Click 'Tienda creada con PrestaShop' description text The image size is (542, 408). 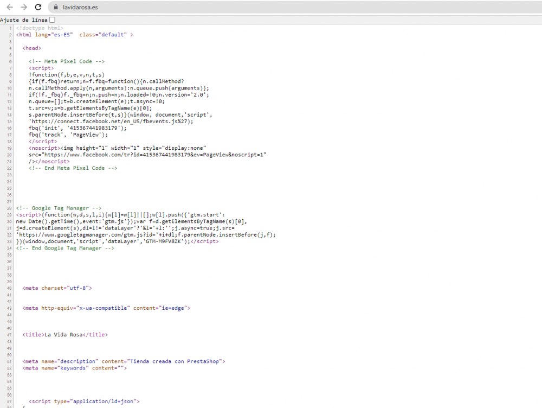point(174,361)
